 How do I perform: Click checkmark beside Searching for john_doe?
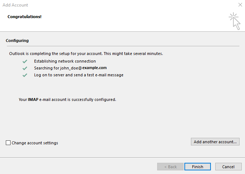pos(25,68)
